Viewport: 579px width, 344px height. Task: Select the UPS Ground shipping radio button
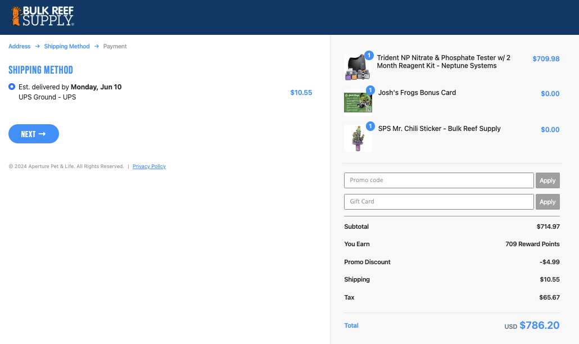point(12,87)
